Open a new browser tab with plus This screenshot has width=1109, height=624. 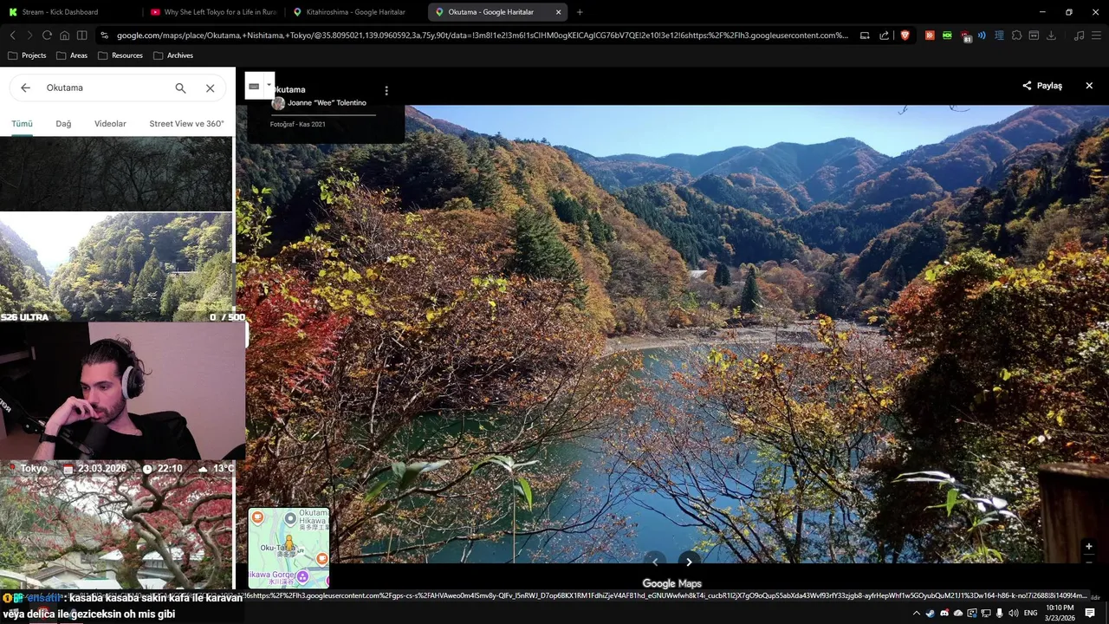(x=580, y=12)
